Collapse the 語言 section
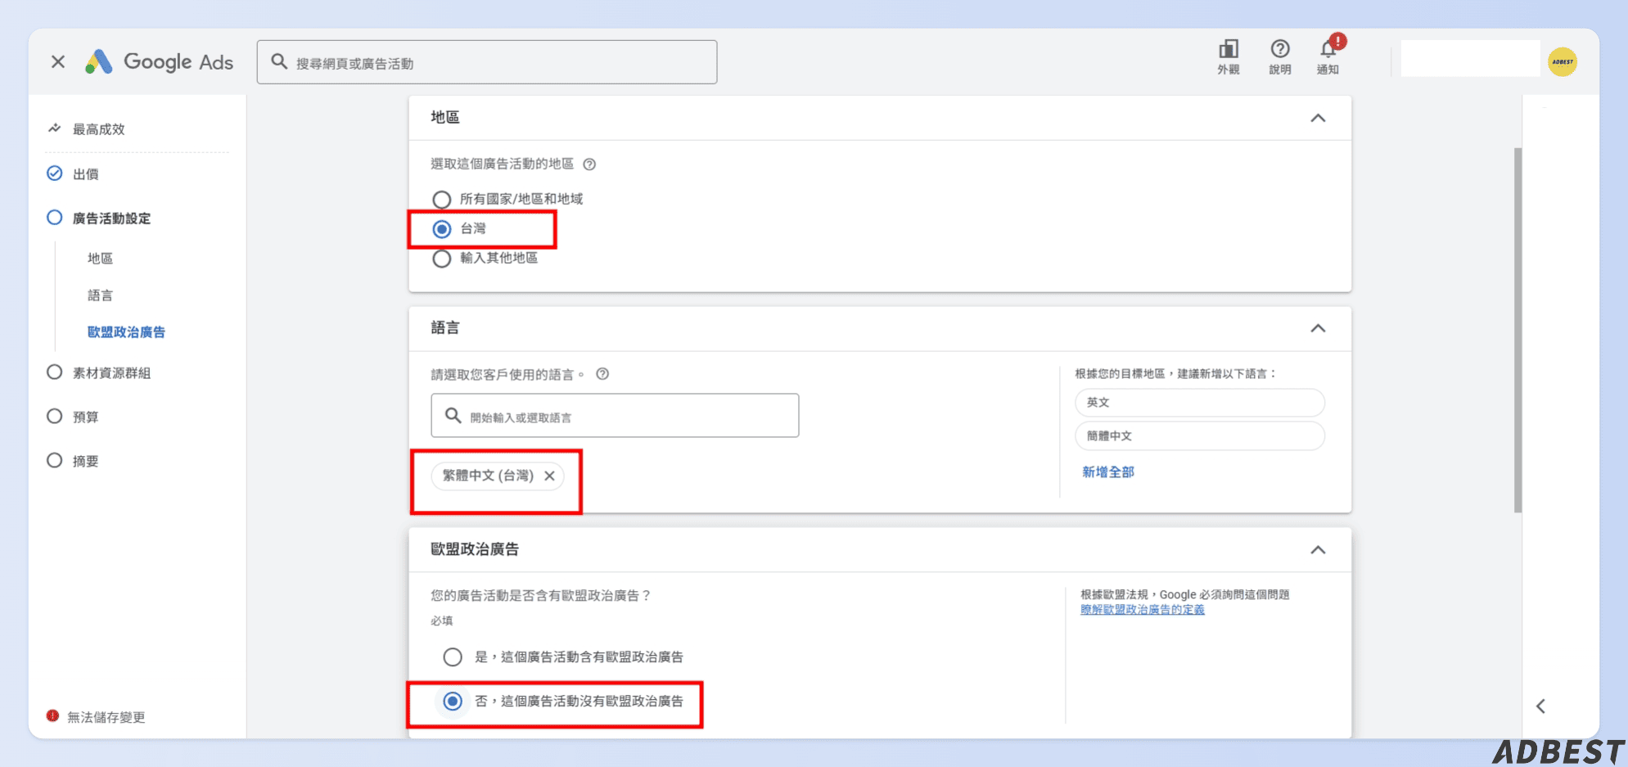 click(x=1318, y=328)
